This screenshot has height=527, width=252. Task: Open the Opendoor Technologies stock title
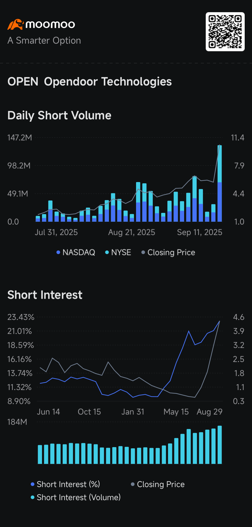(108, 82)
